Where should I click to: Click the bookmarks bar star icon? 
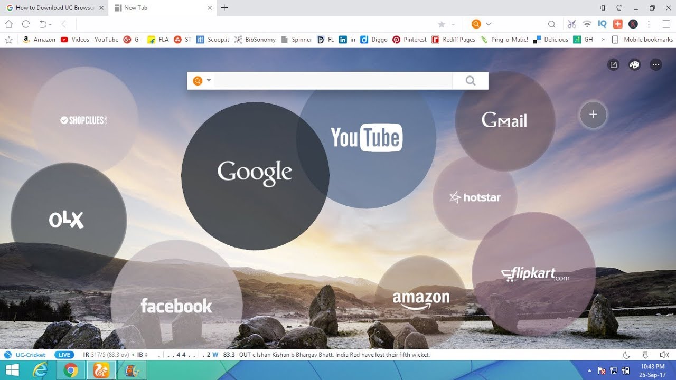tap(8, 40)
